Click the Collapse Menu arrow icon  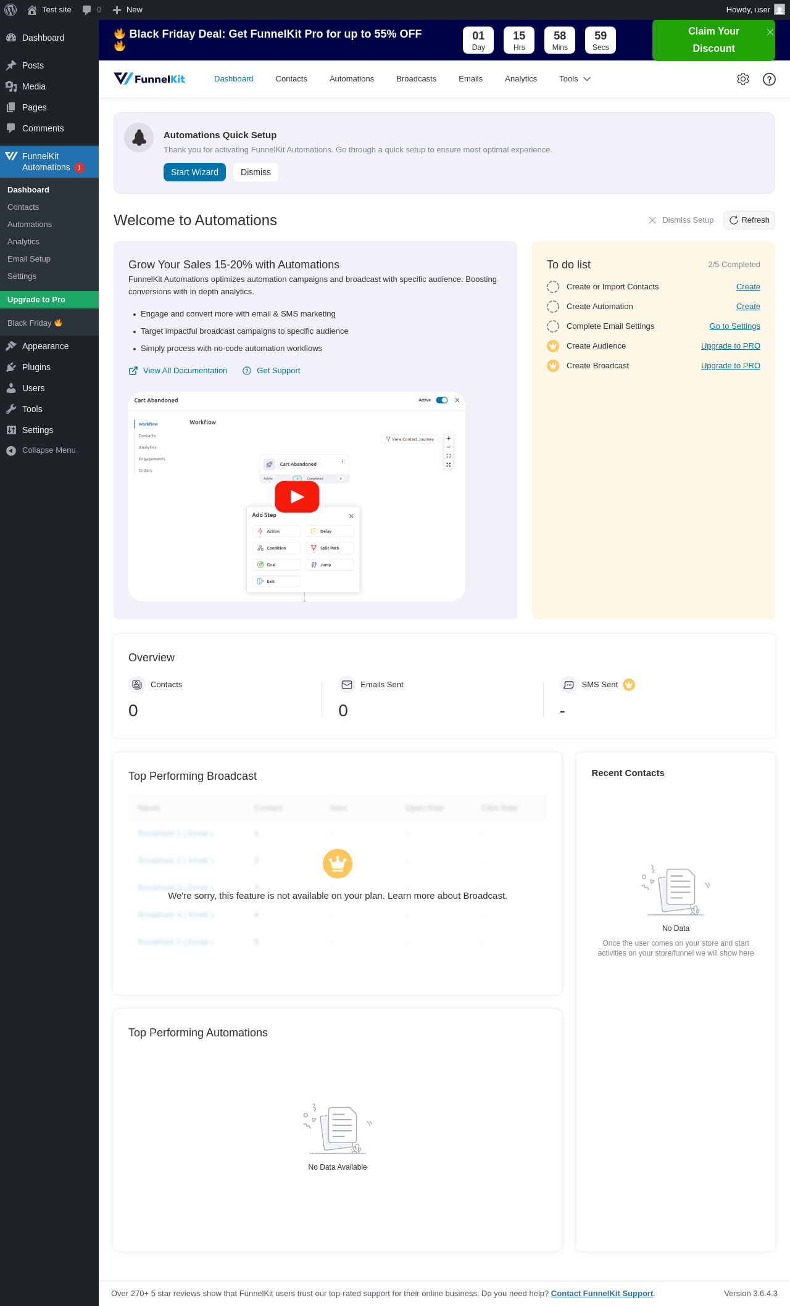tap(11, 450)
